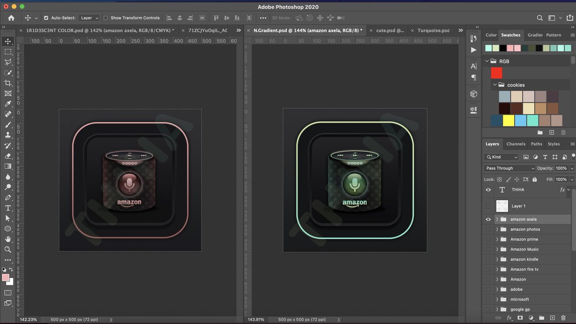This screenshot has width=576, height=324.
Task: Open the Actions panel play icon
Action: tap(474, 50)
